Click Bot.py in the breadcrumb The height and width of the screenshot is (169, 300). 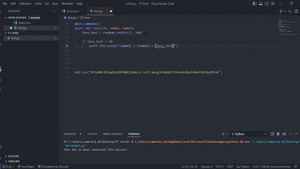click(x=70, y=18)
